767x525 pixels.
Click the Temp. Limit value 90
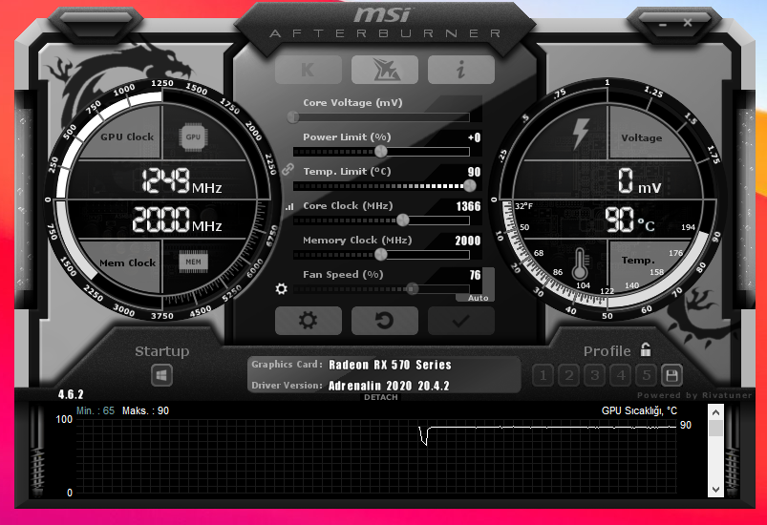tap(474, 172)
